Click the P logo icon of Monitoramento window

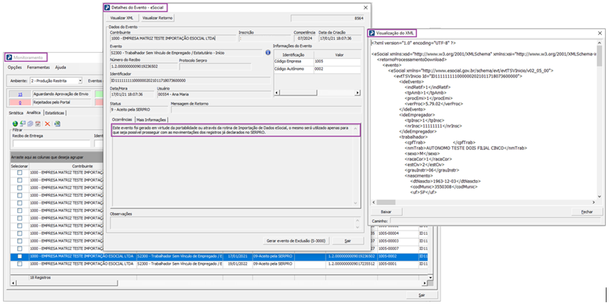[9, 57]
